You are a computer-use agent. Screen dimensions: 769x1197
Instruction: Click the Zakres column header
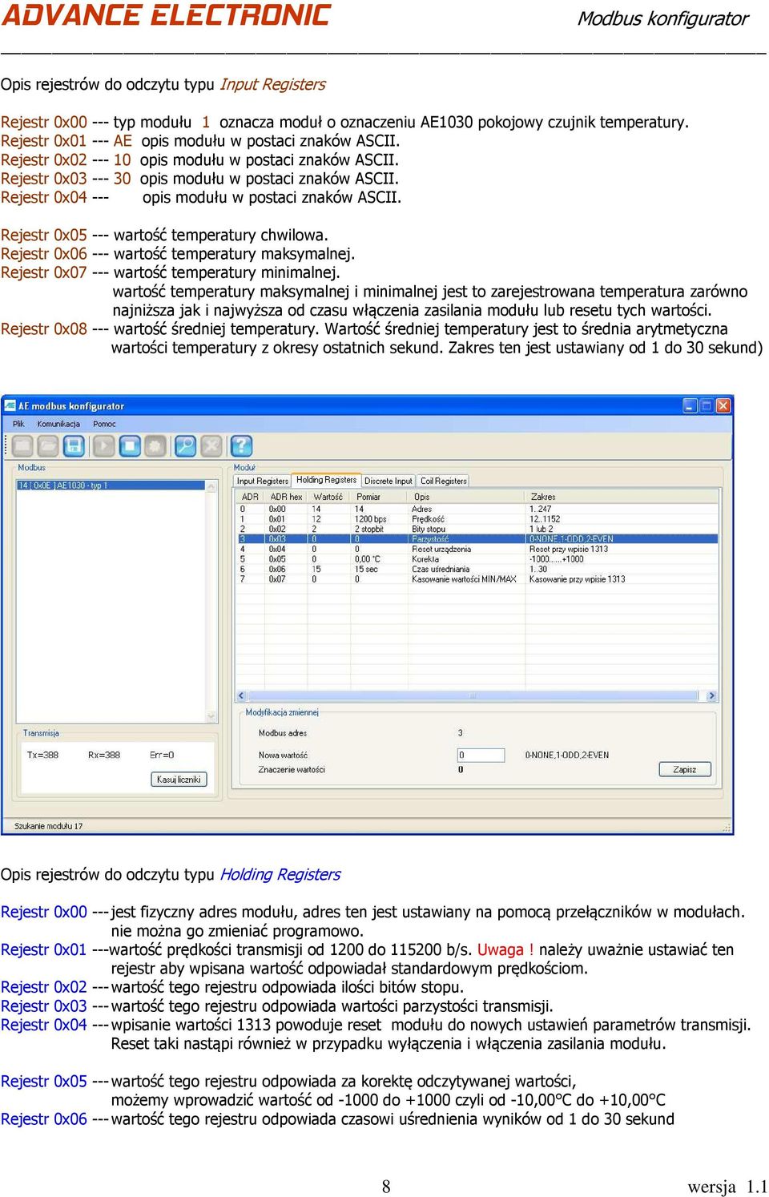[622, 497]
